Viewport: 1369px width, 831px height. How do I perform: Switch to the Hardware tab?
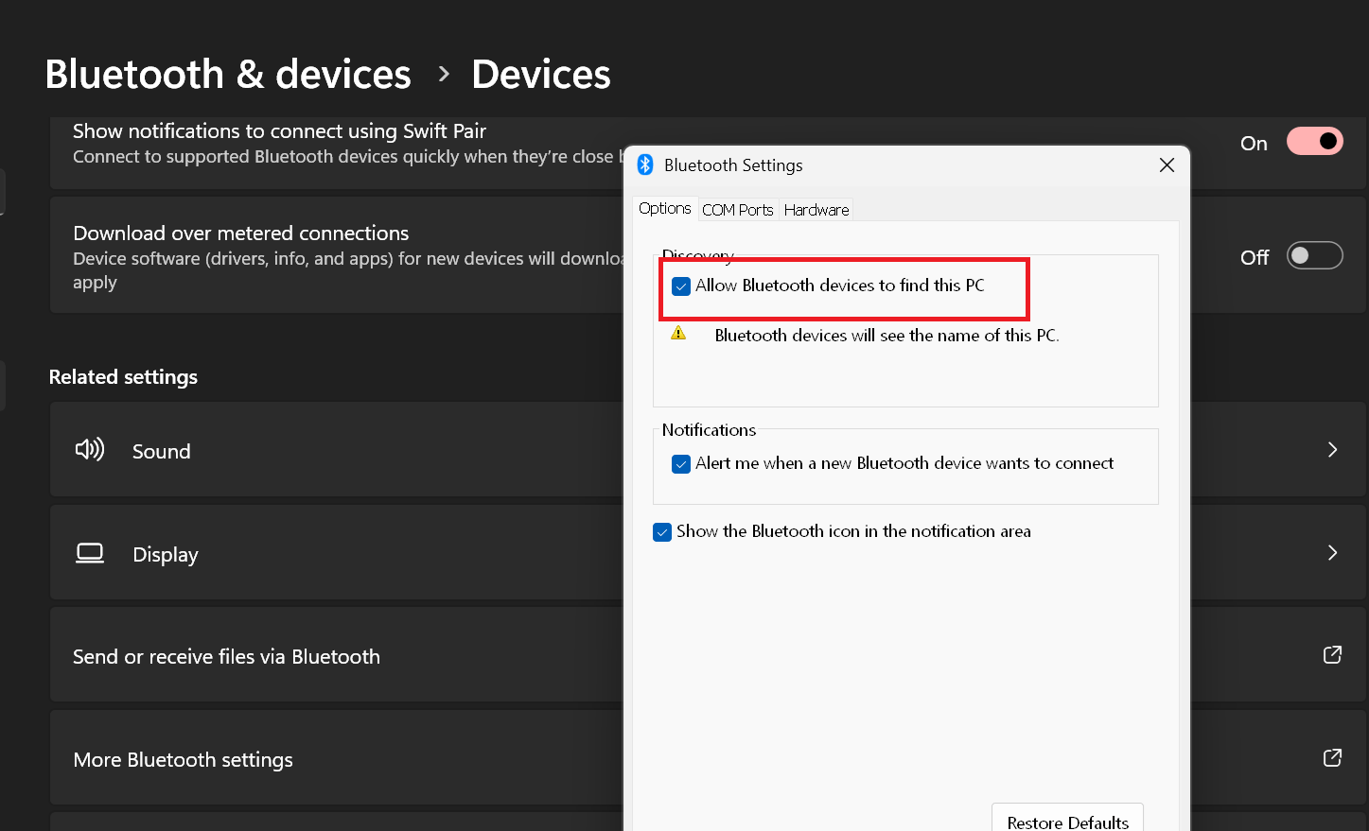pyautogui.click(x=816, y=209)
